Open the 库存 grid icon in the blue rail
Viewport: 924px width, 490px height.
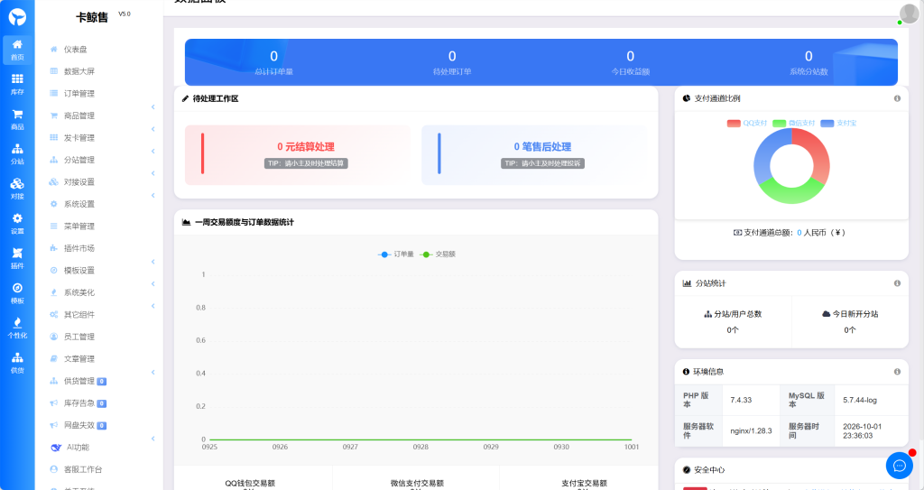pos(18,84)
